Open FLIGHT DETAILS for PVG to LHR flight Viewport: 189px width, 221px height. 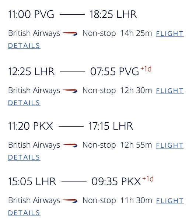pos(170,34)
